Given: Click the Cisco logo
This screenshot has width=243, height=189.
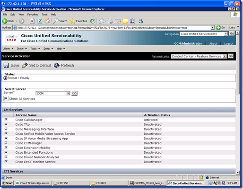Looking at the screenshot, I should [x=11, y=38].
